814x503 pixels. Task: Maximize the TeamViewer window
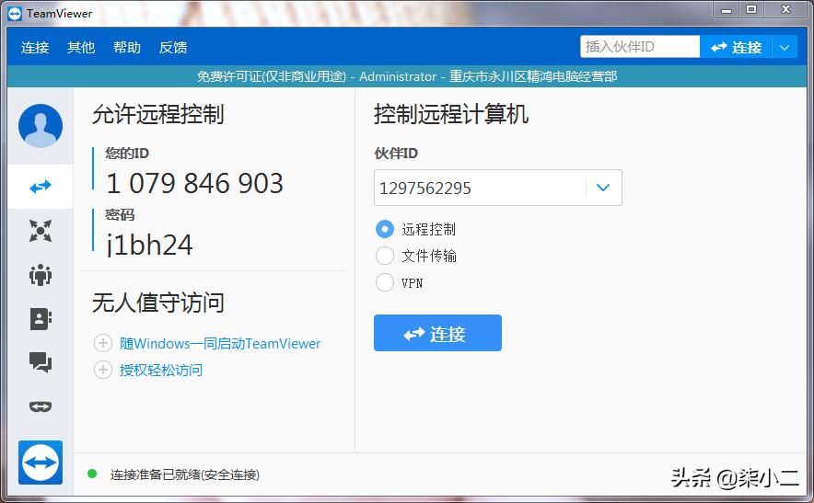click(x=751, y=10)
